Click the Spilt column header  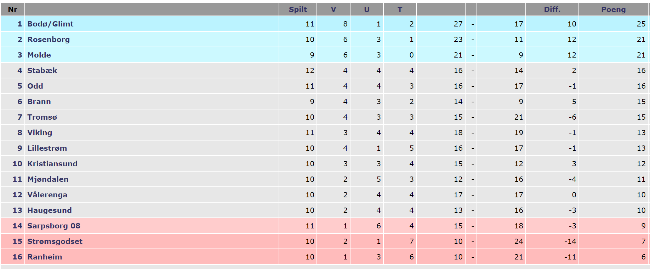[x=298, y=10]
